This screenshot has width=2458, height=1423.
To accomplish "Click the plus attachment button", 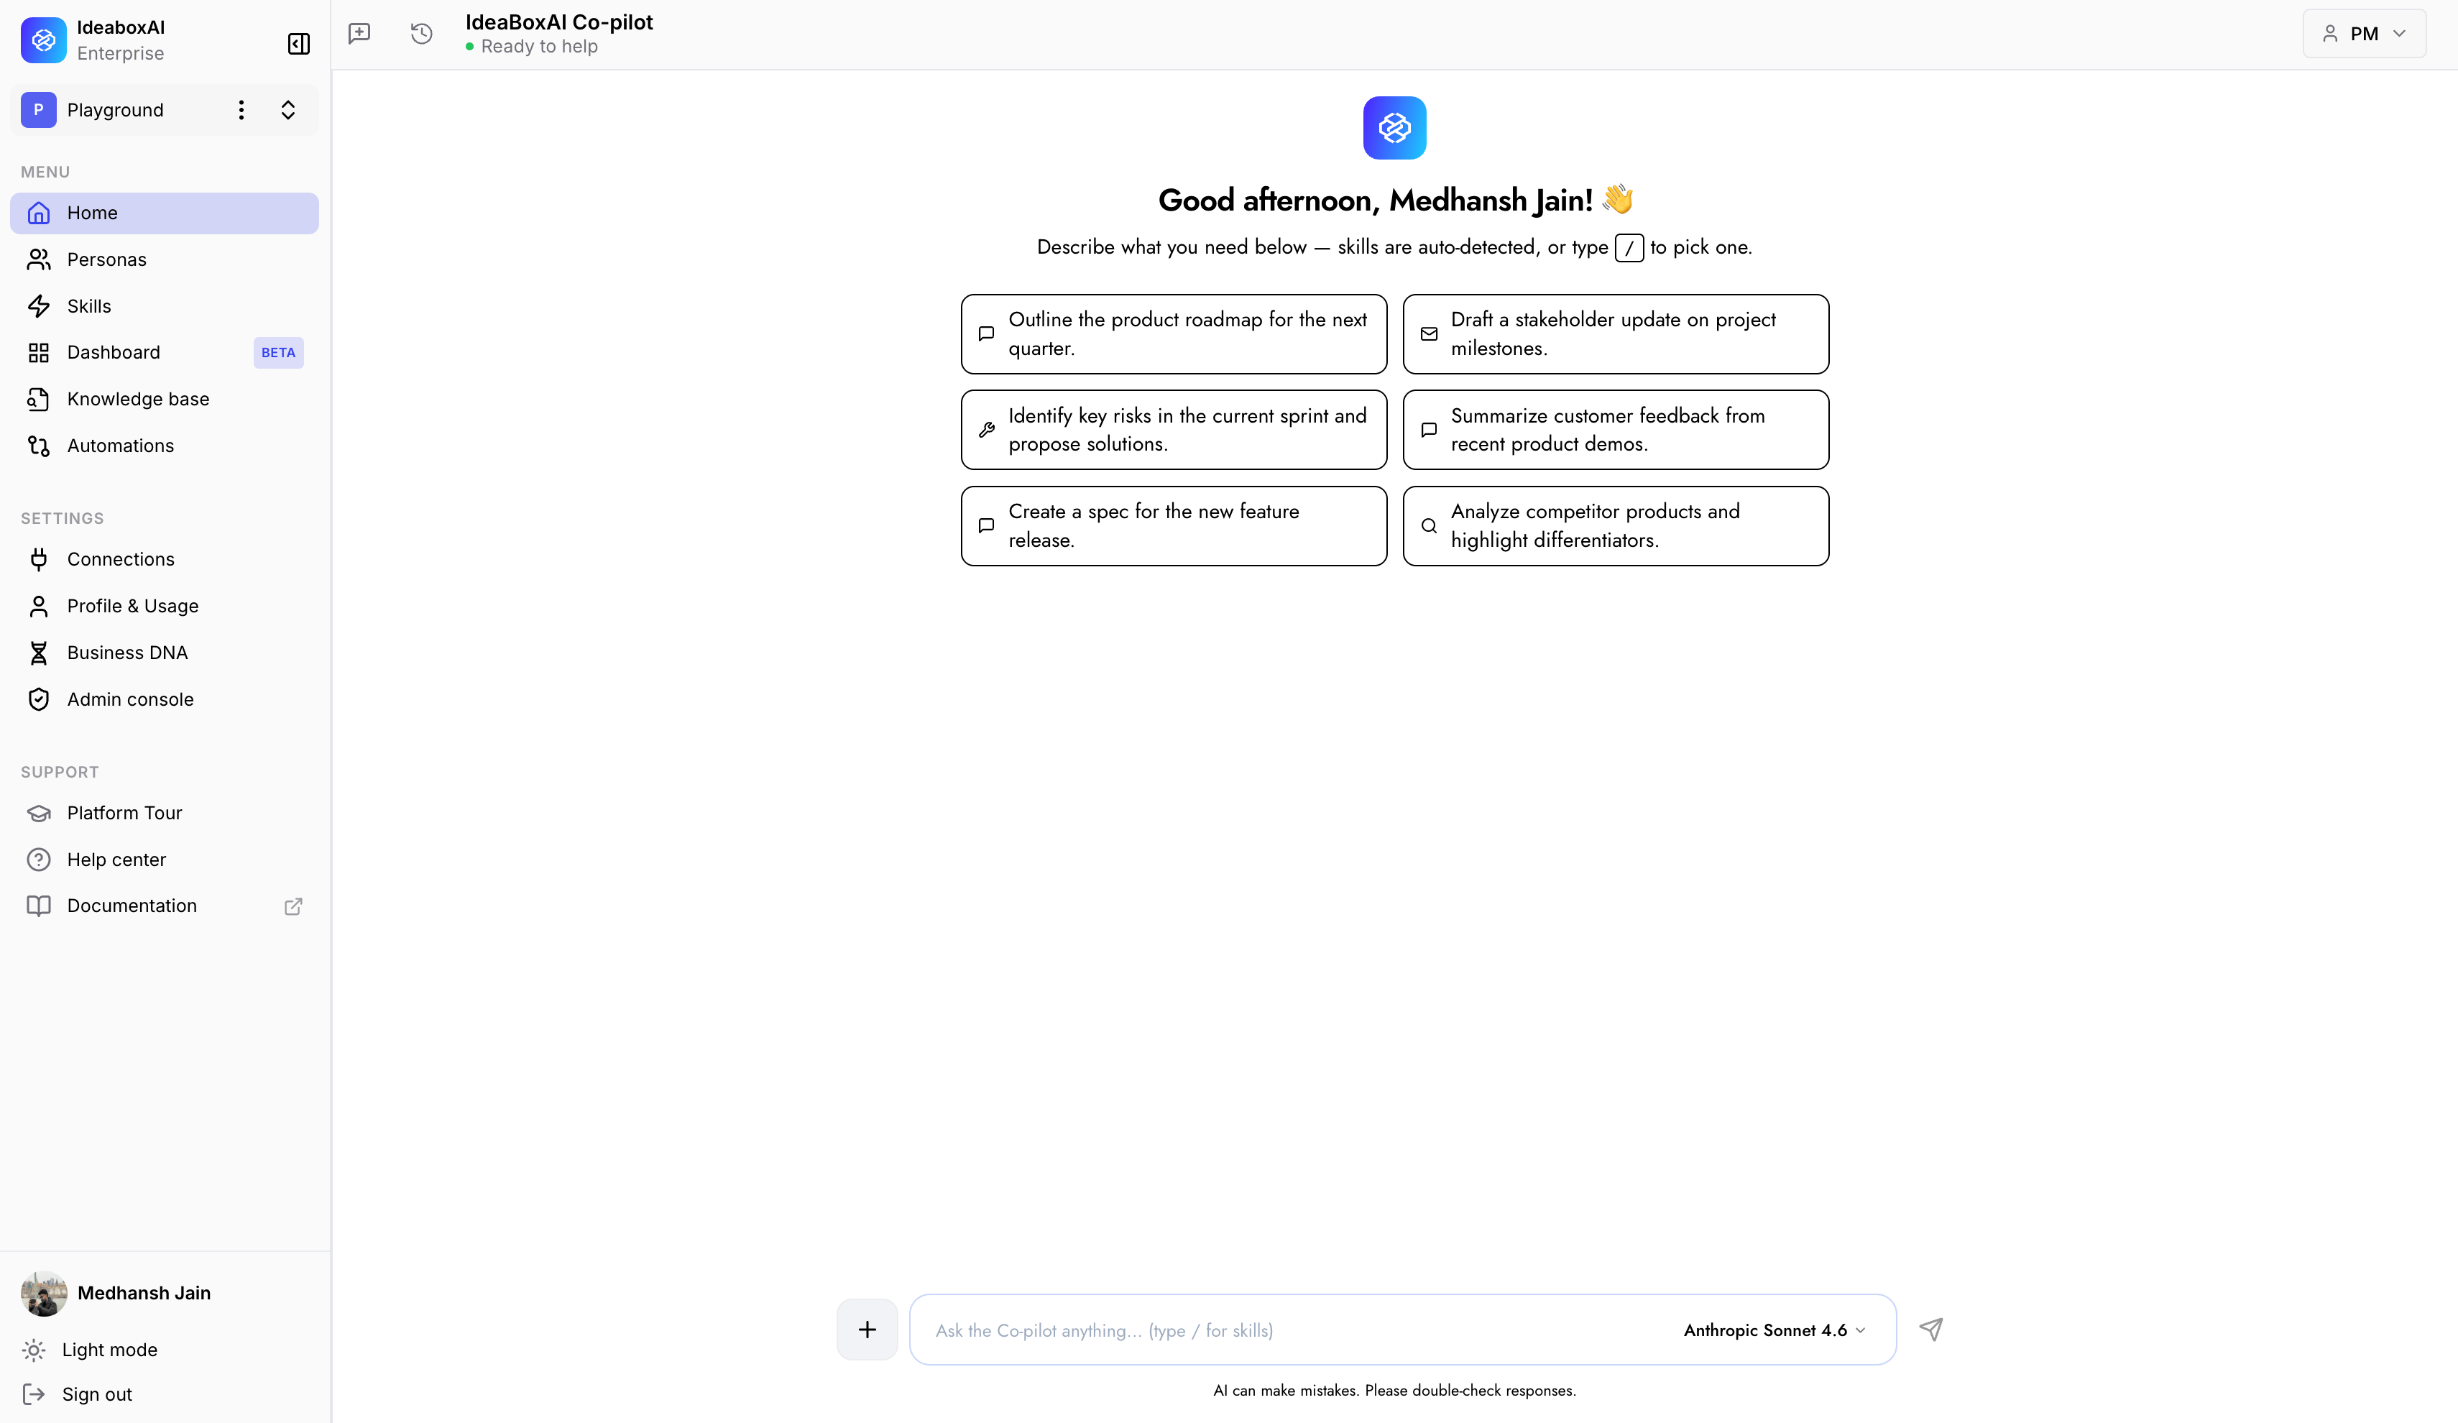I will coord(867,1330).
